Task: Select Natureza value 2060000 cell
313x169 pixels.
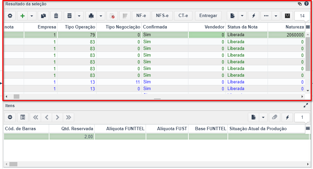Action: click(286, 35)
